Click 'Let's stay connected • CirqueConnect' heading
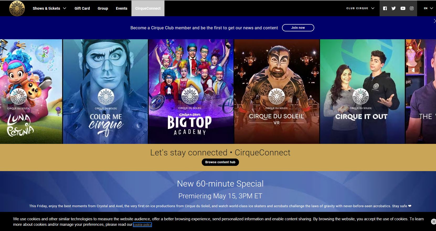 (220, 153)
